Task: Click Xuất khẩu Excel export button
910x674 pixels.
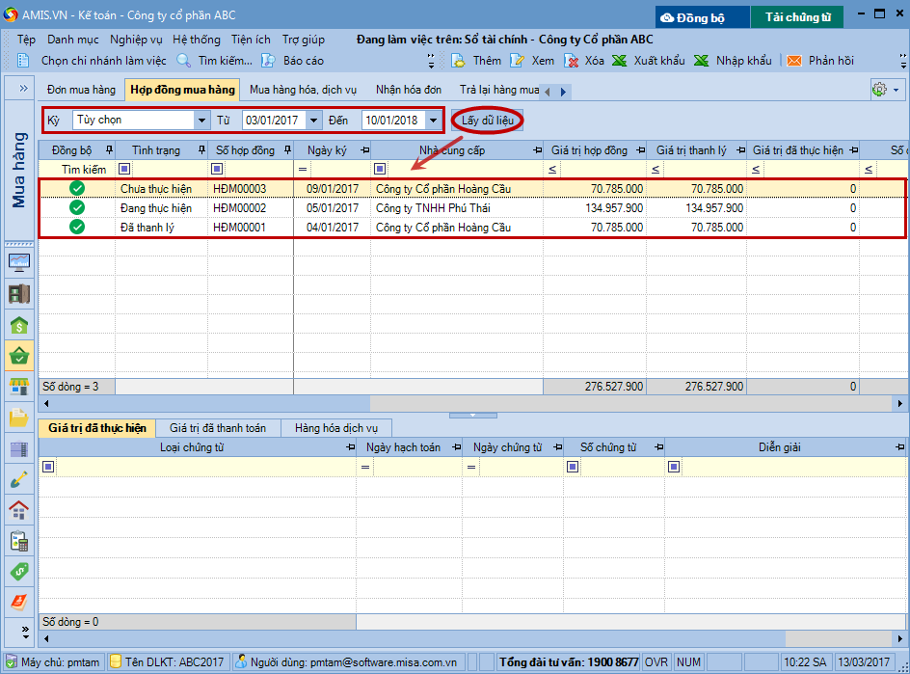Action: click(649, 61)
